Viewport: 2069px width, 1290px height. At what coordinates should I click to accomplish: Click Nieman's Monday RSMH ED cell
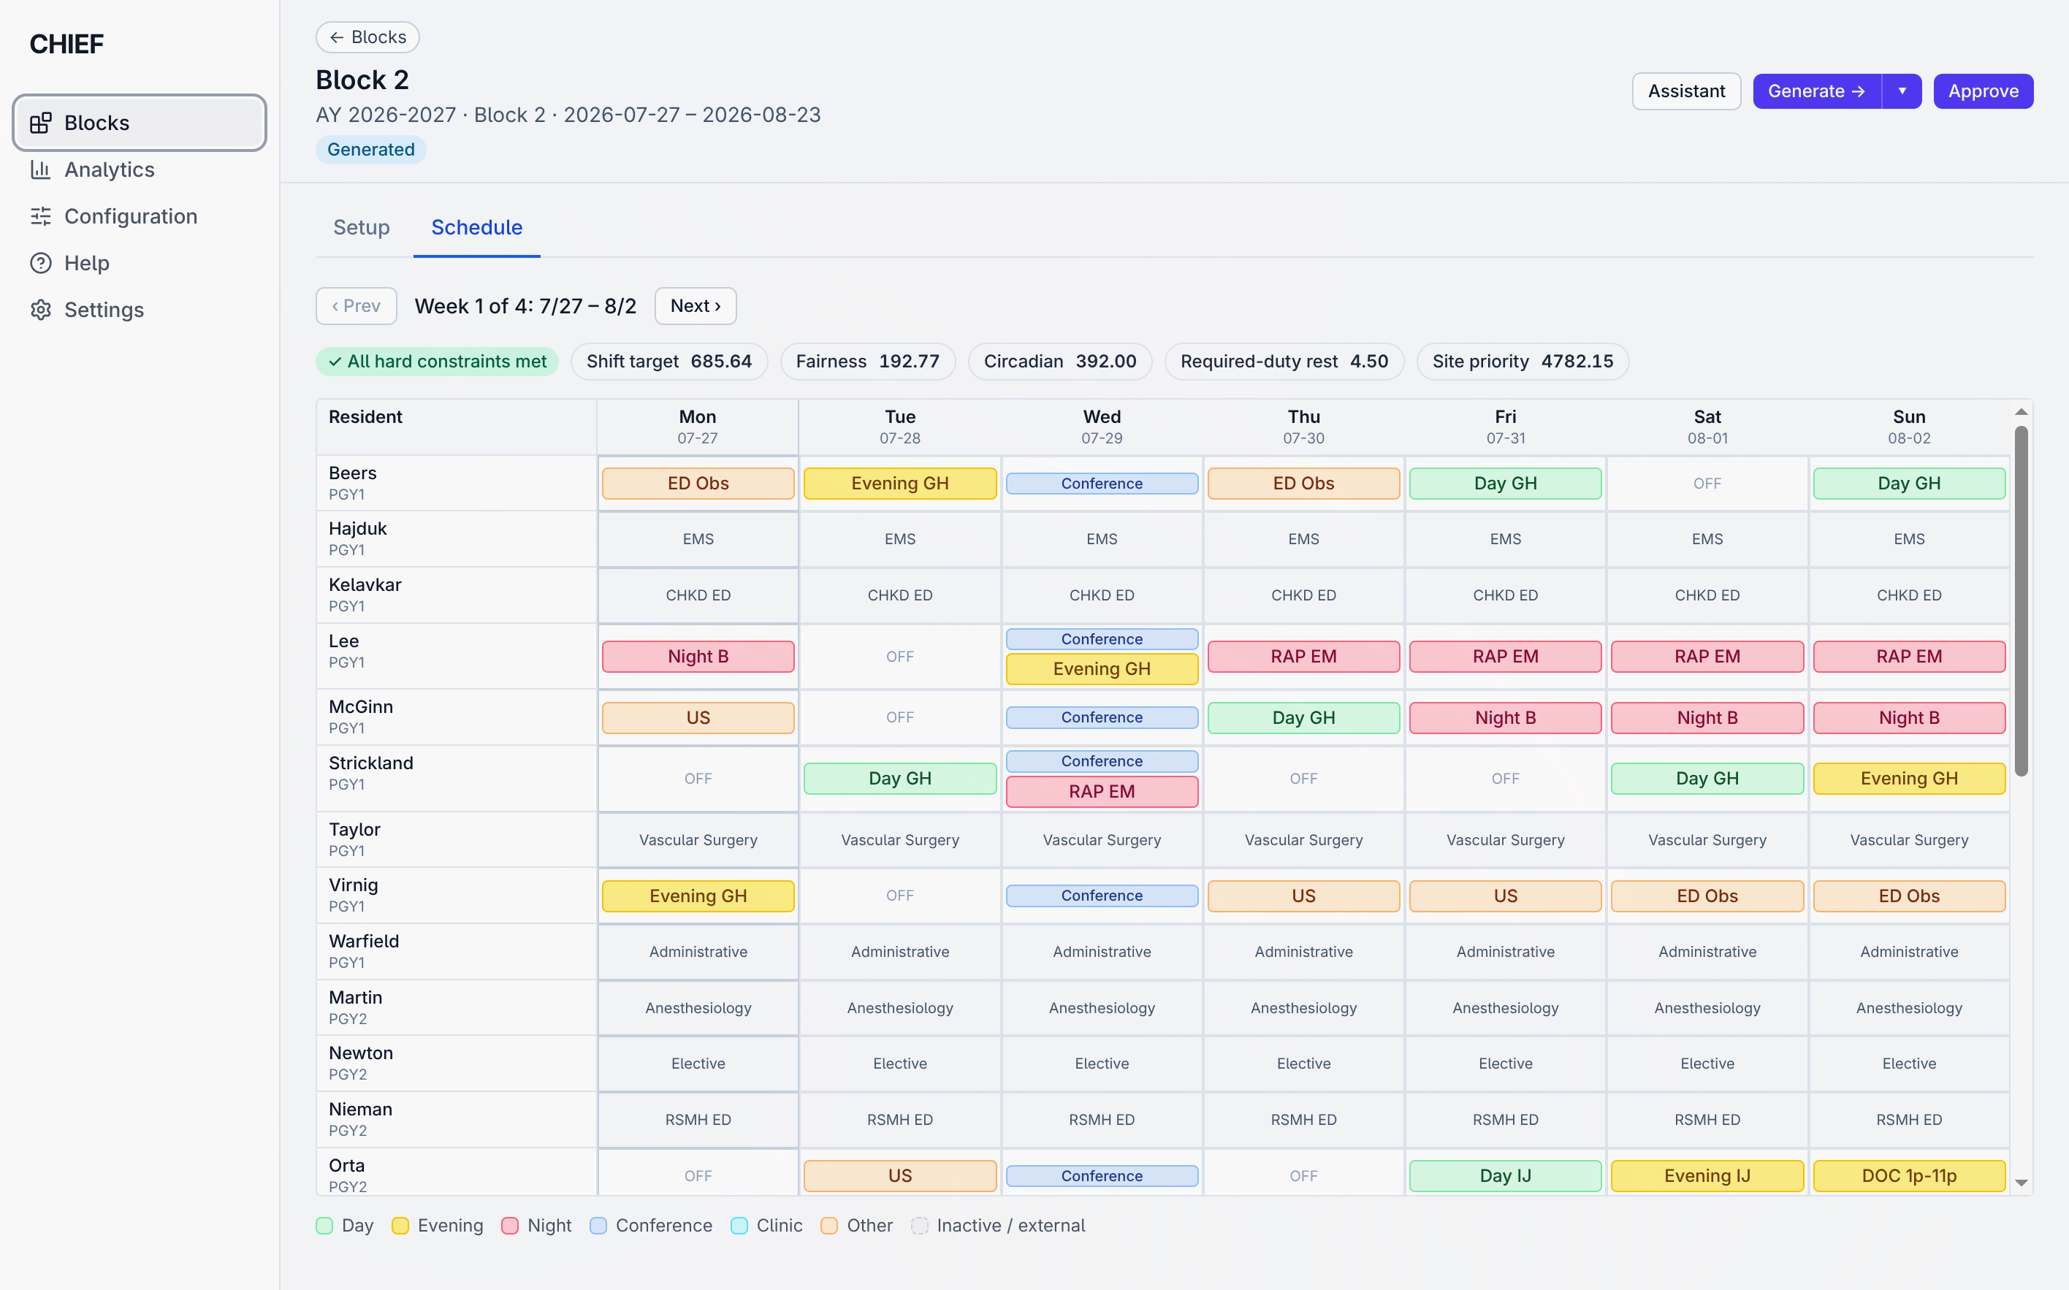698,1121
